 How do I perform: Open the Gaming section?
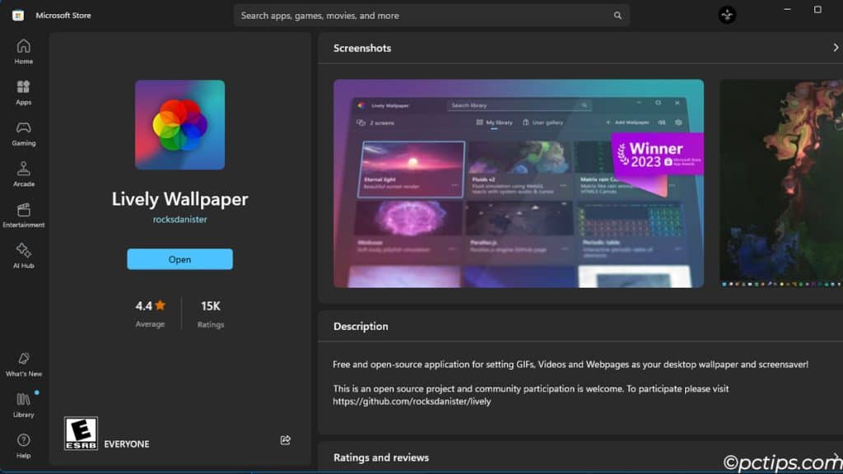click(x=23, y=134)
